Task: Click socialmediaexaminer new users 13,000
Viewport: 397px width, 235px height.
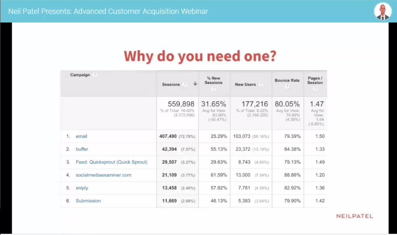Action: pos(243,175)
